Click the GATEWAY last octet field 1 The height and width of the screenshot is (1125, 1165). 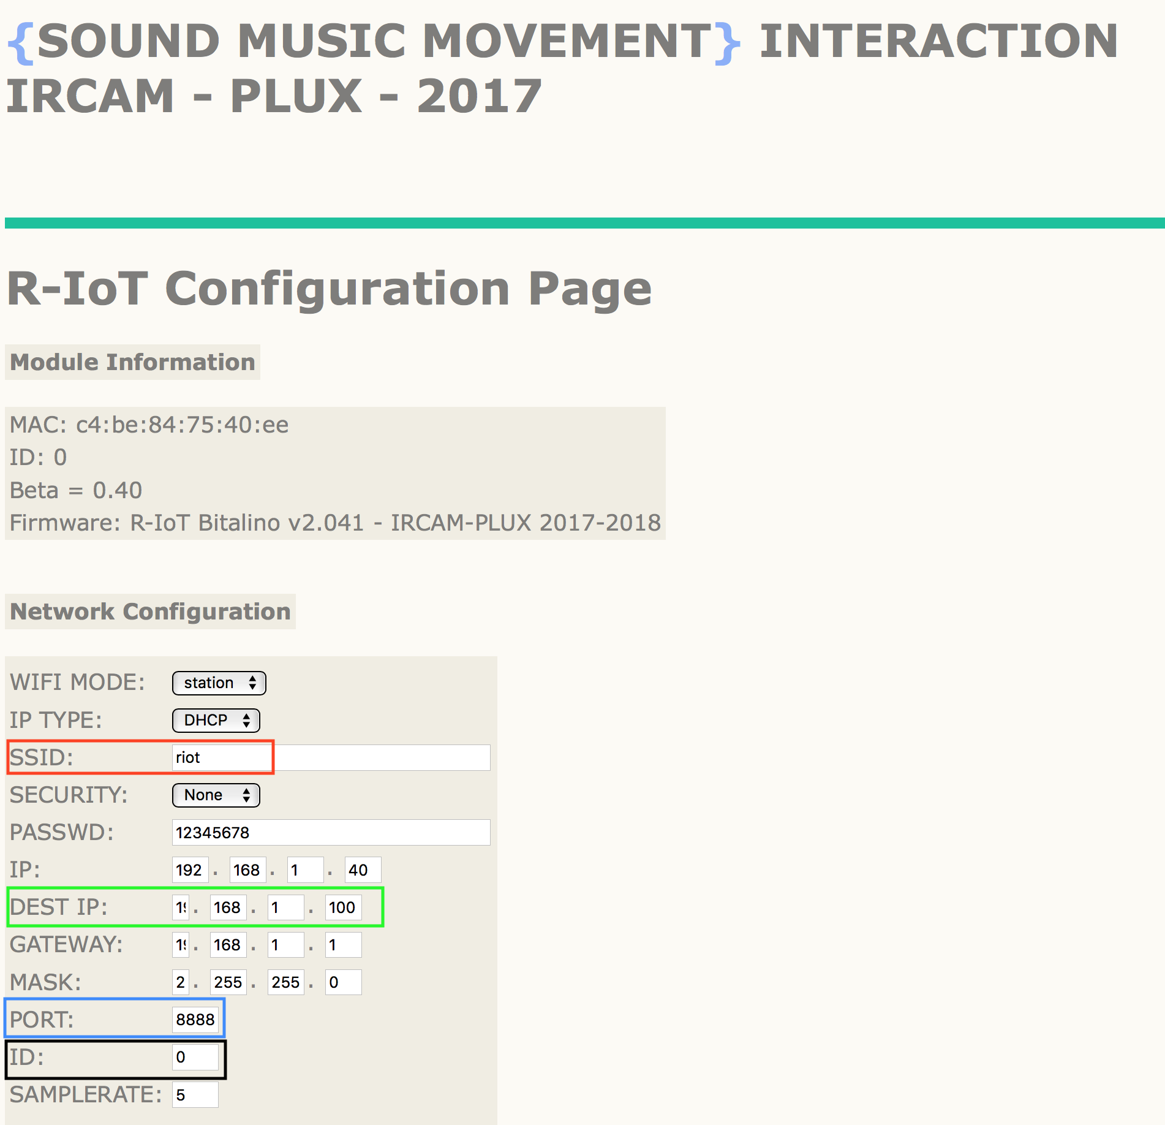pyautogui.click(x=343, y=944)
